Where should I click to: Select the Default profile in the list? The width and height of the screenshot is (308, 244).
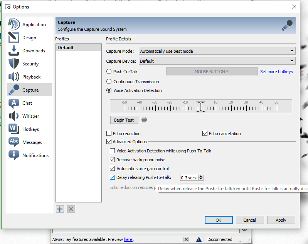point(79,47)
